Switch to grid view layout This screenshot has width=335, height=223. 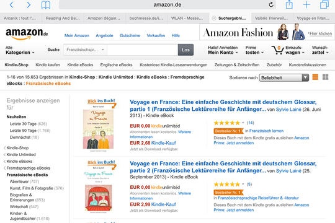point(326,77)
